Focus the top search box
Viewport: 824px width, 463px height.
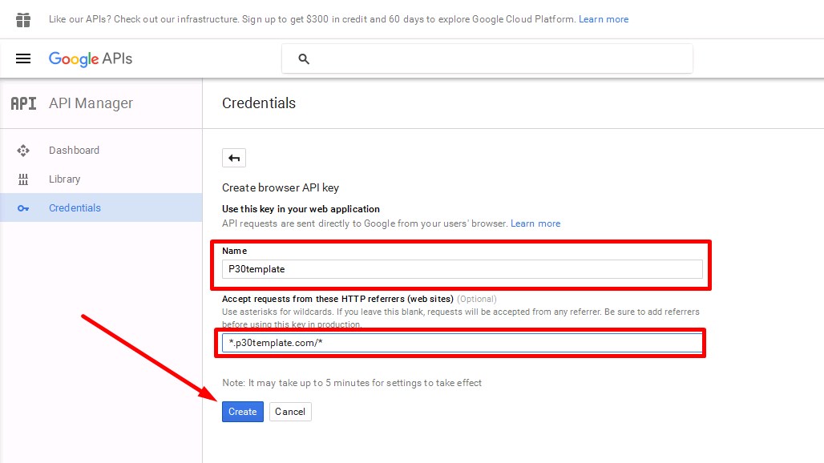tap(487, 58)
